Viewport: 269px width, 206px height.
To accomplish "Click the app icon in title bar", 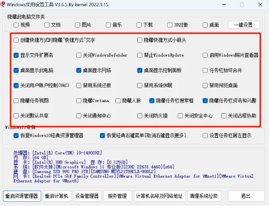I will [2, 4].
